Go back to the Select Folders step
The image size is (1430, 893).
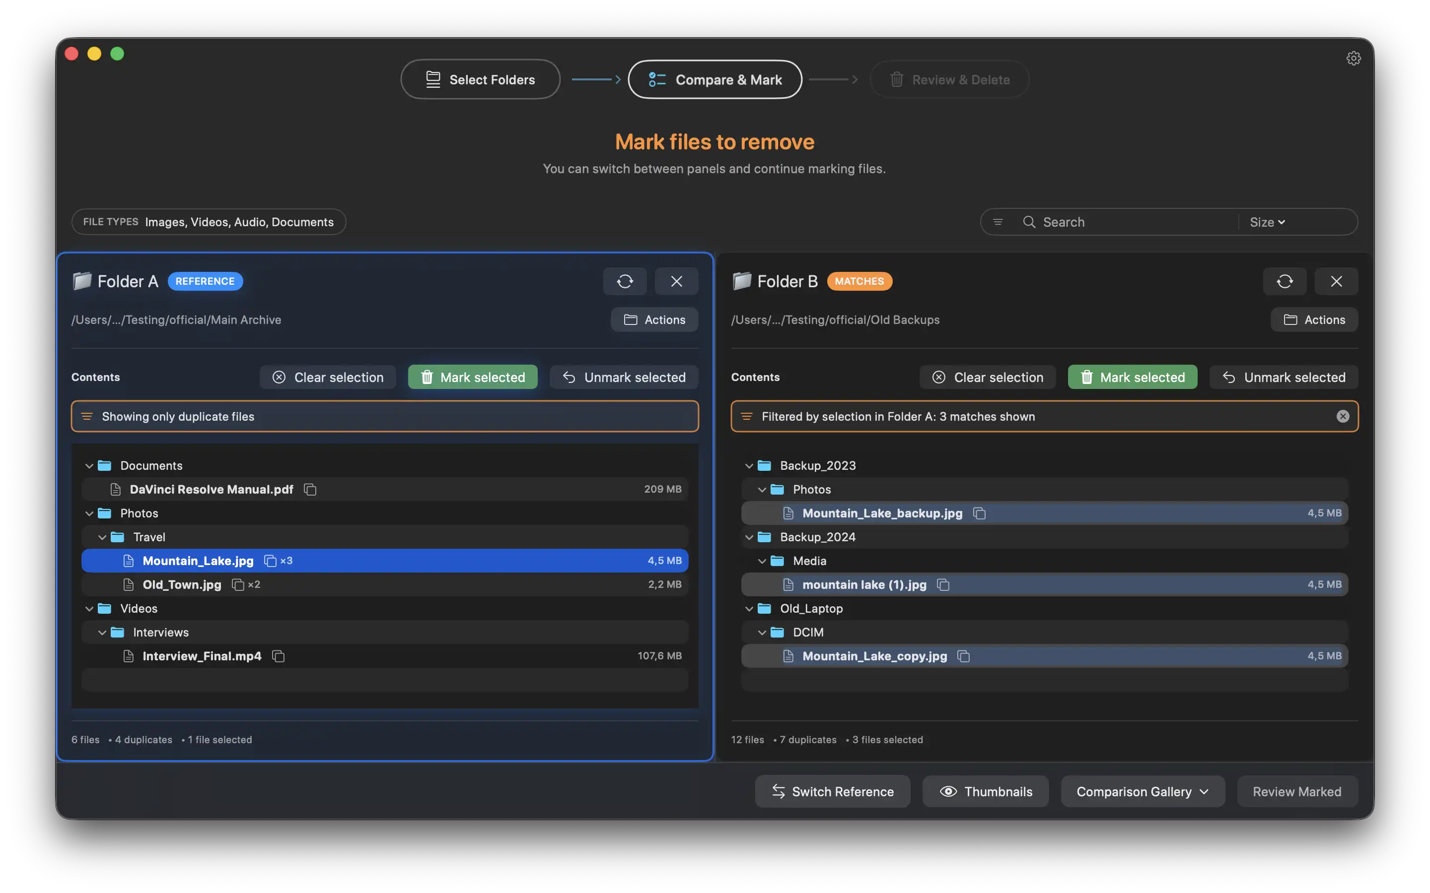point(481,79)
